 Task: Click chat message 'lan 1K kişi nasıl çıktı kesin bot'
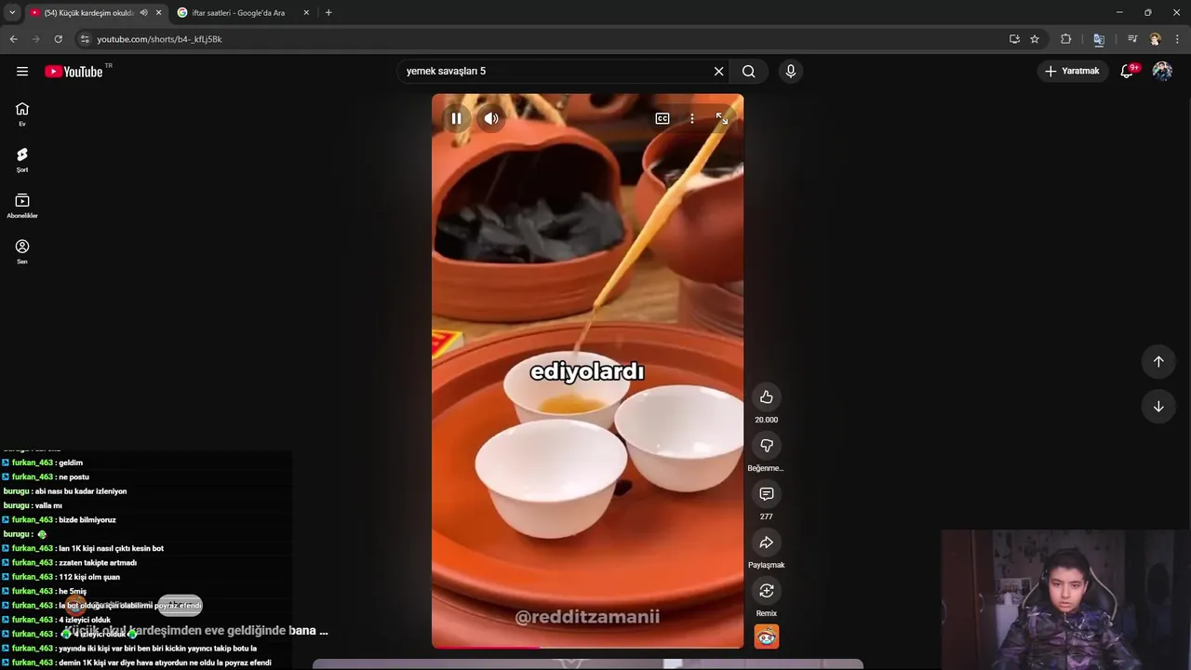pos(111,548)
